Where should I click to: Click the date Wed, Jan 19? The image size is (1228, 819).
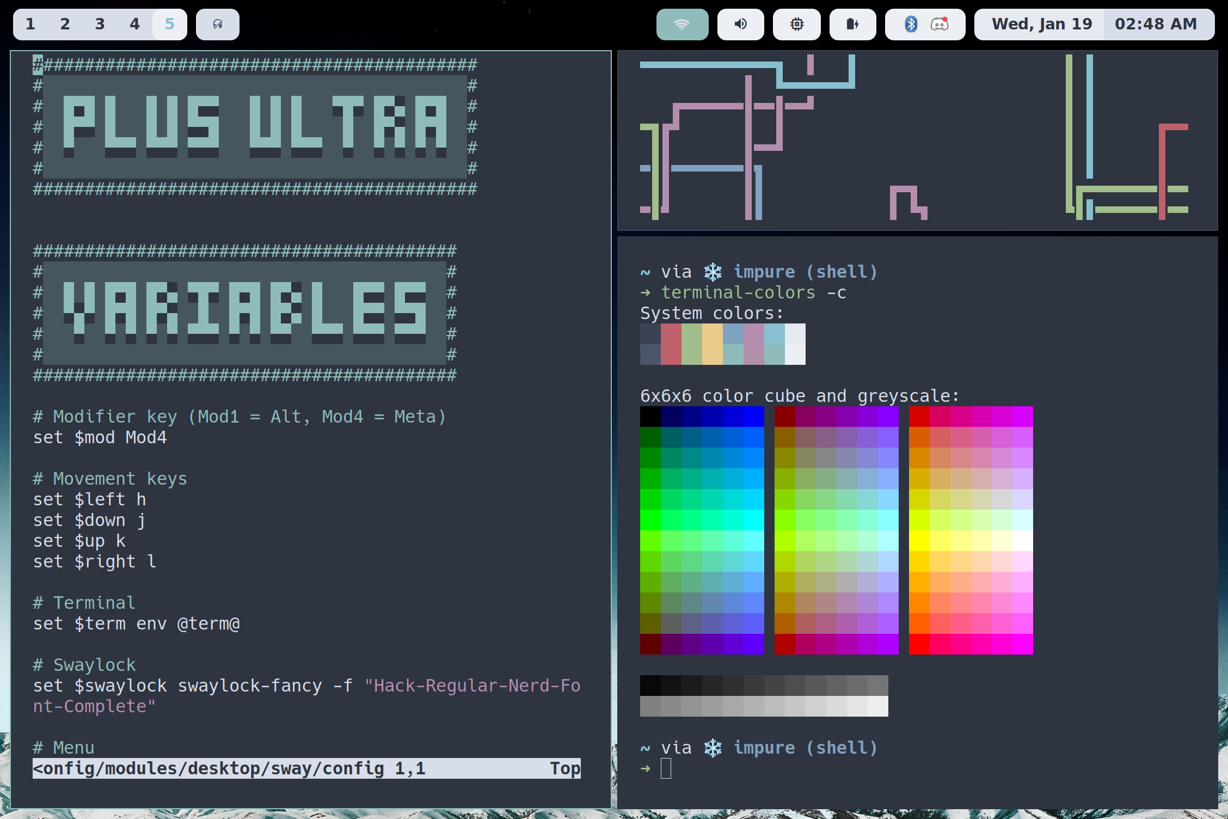click(1041, 24)
